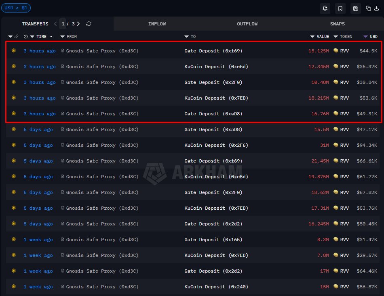This screenshot has width=384, height=296.
Task: Click the download icon
Action: (377, 8)
